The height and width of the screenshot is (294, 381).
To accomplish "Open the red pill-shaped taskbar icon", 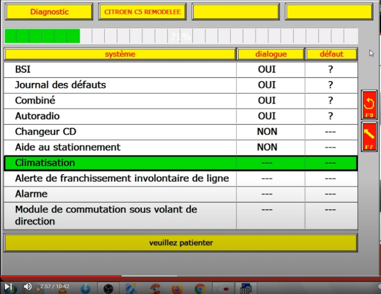I will 224,289.
